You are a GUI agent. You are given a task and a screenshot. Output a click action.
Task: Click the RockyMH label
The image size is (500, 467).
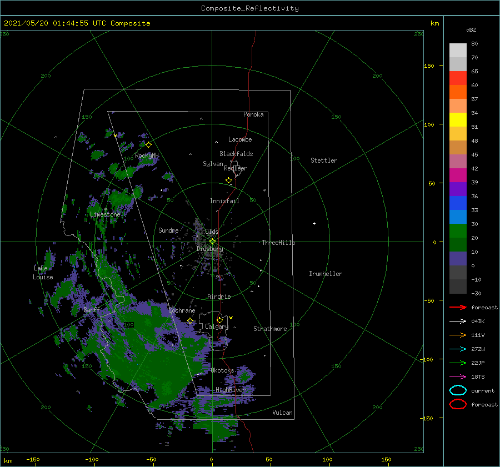pos(147,155)
